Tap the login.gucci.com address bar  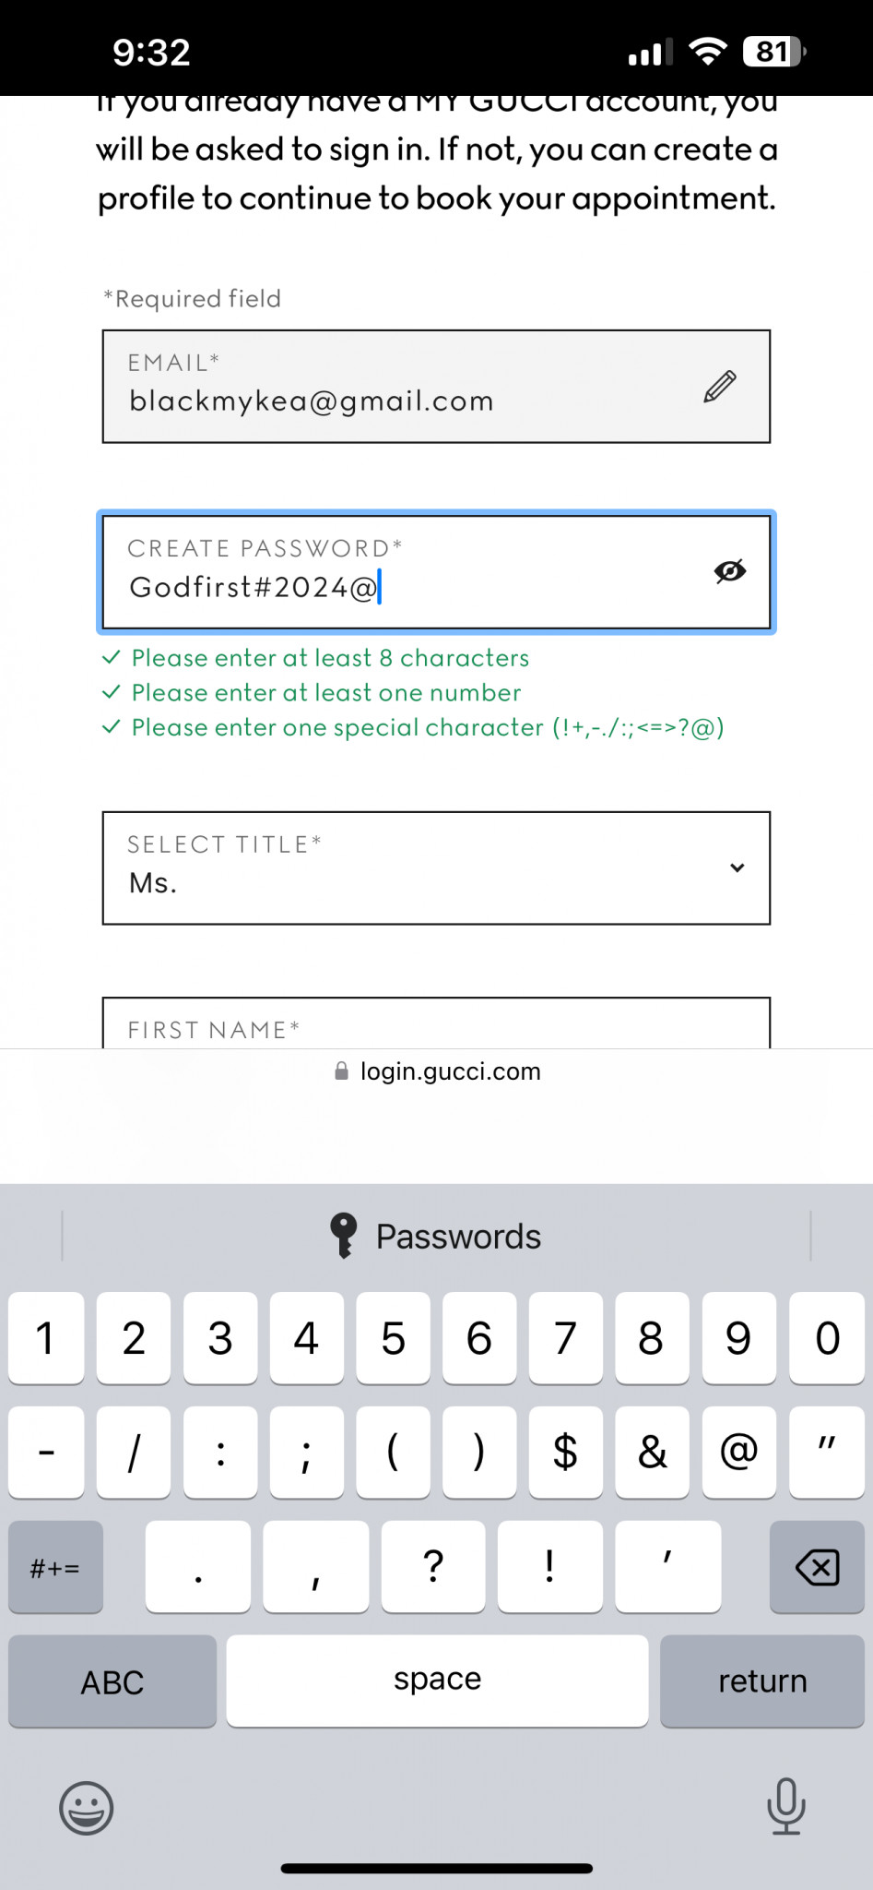(437, 1071)
